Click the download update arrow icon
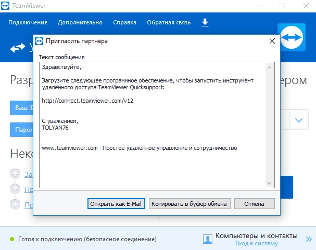Screen dimensions: 316x250 205,22
